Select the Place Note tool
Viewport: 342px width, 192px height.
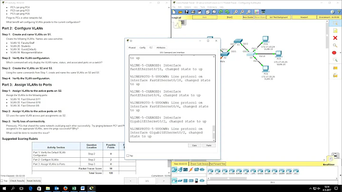click(x=335, y=31)
